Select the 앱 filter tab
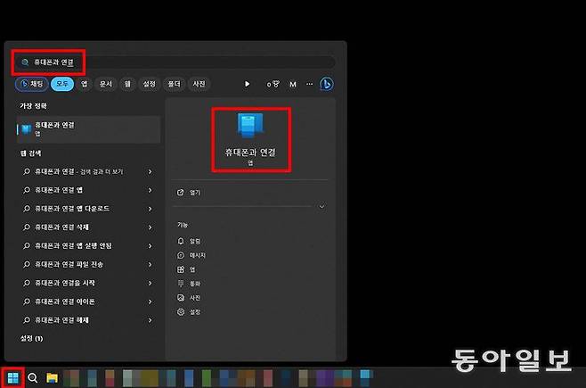Viewport: 586px width, 388px height. [84, 84]
